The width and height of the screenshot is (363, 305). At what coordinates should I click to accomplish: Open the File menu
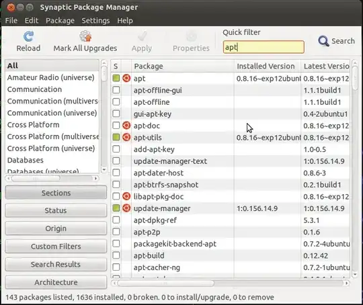tap(11, 21)
